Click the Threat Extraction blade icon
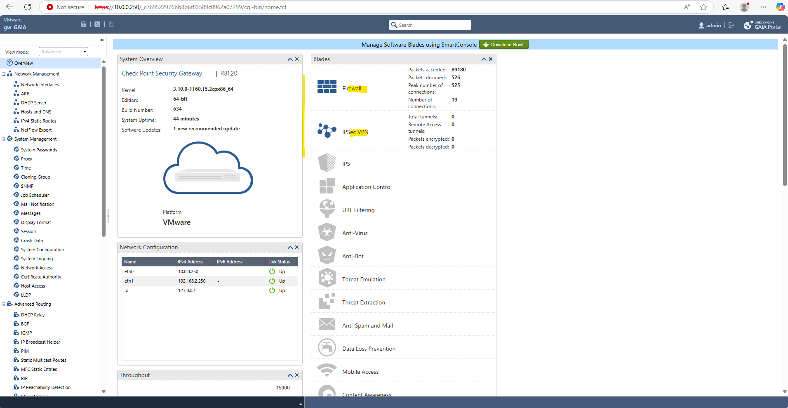 click(327, 301)
